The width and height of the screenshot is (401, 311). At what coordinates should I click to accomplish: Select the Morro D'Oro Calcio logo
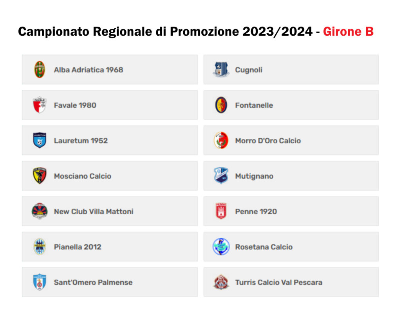pyautogui.click(x=221, y=140)
